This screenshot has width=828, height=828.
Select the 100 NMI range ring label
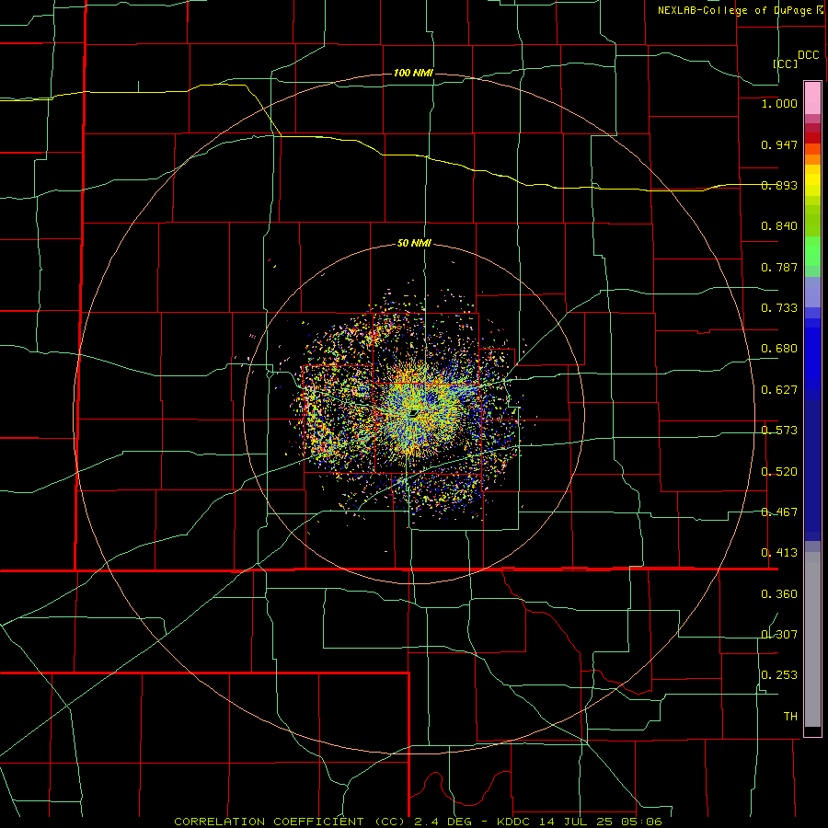tap(413, 73)
